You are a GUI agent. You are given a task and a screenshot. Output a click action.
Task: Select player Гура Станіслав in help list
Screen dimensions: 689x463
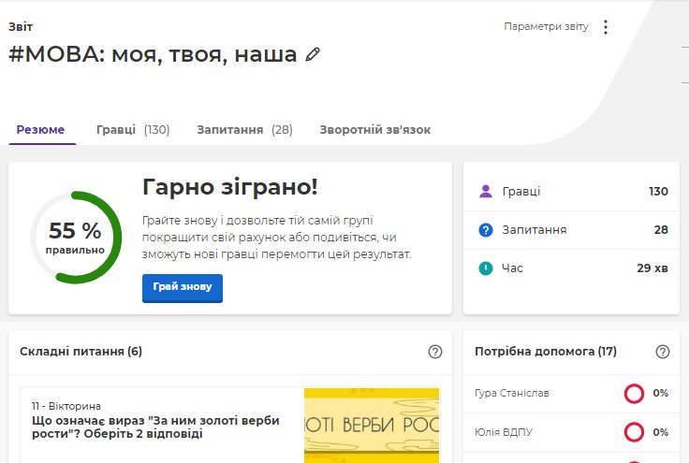pos(512,394)
